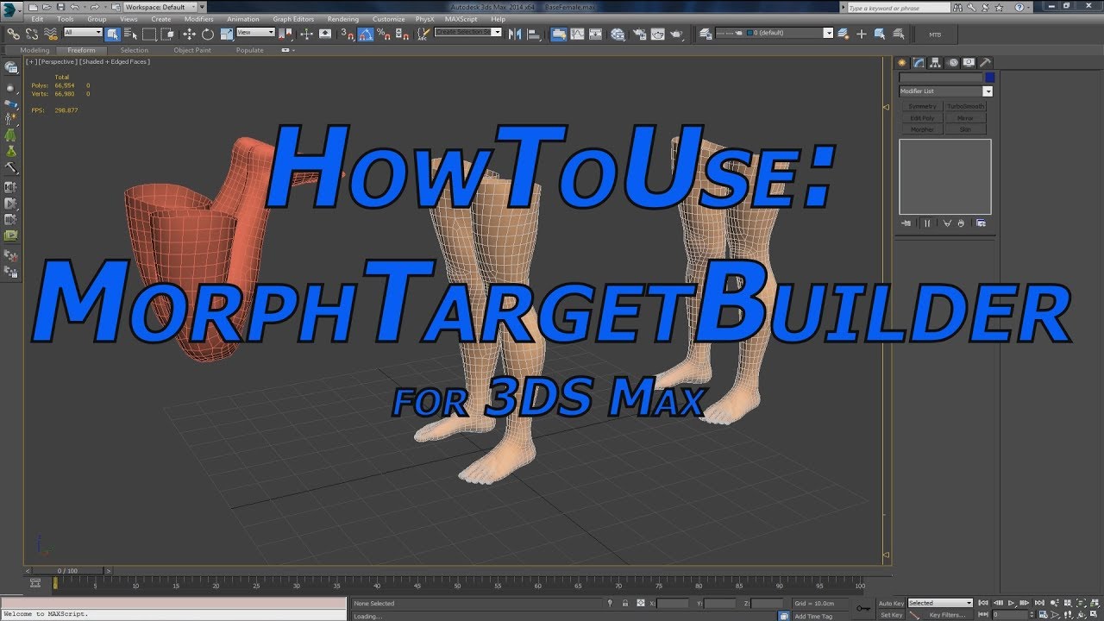Image resolution: width=1104 pixels, height=621 pixels.
Task: Select the Select and Link tool
Action: click(13, 34)
